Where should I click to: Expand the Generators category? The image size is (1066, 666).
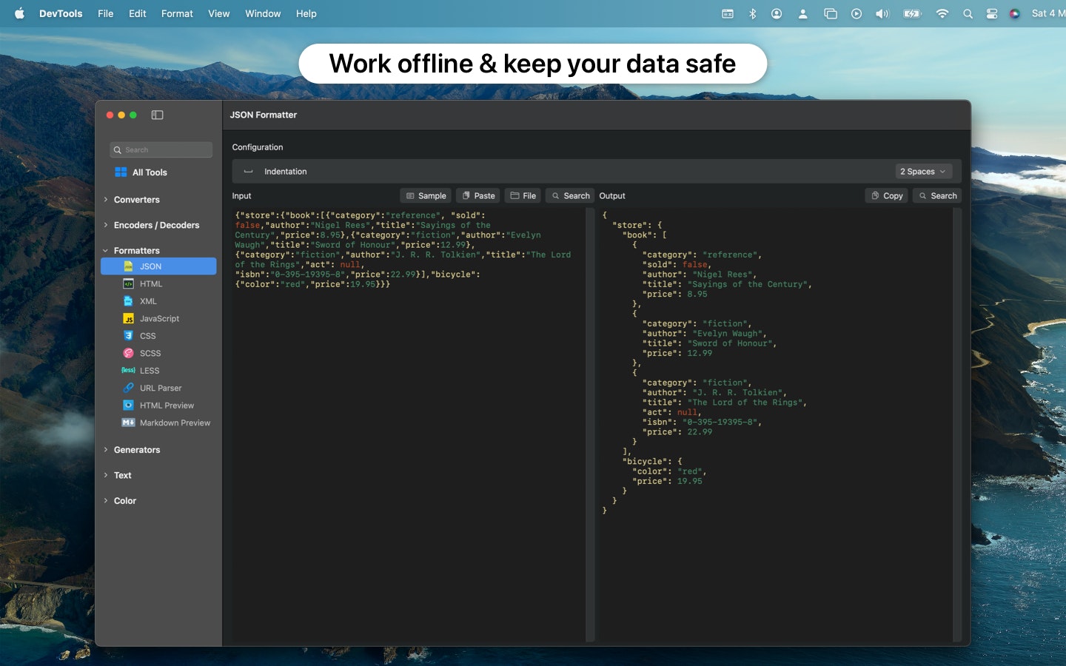pyautogui.click(x=106, y=450)
